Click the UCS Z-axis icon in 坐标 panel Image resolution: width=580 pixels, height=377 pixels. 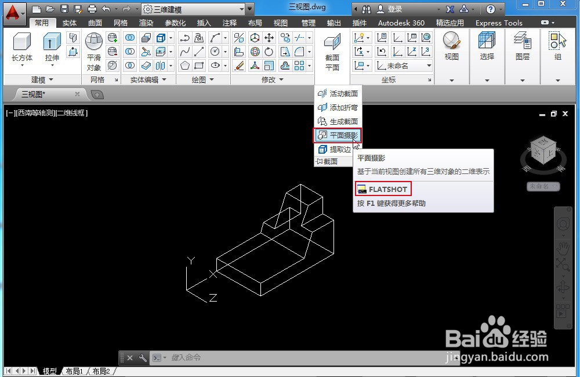point(412,52)
